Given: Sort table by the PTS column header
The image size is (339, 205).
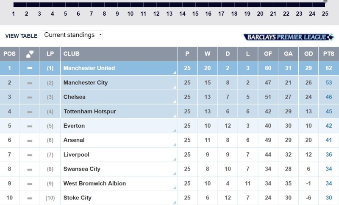Looking at the screenshot, I should pyautogui.click(x=328, y=54).
